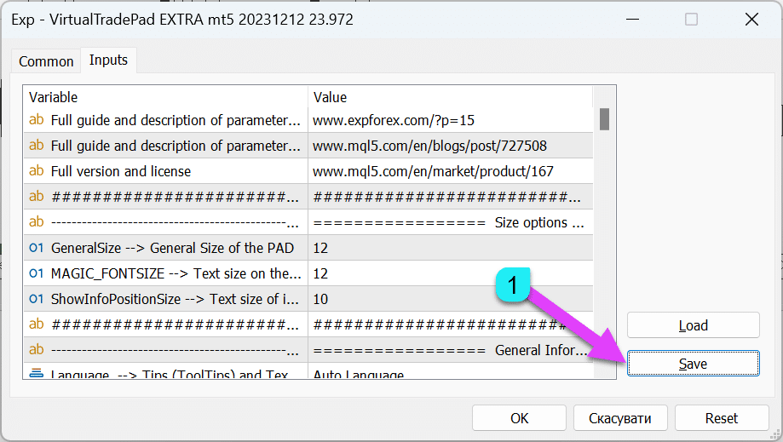
Task: Open the Auto Language value dropdown
Action: click(450, 375)
